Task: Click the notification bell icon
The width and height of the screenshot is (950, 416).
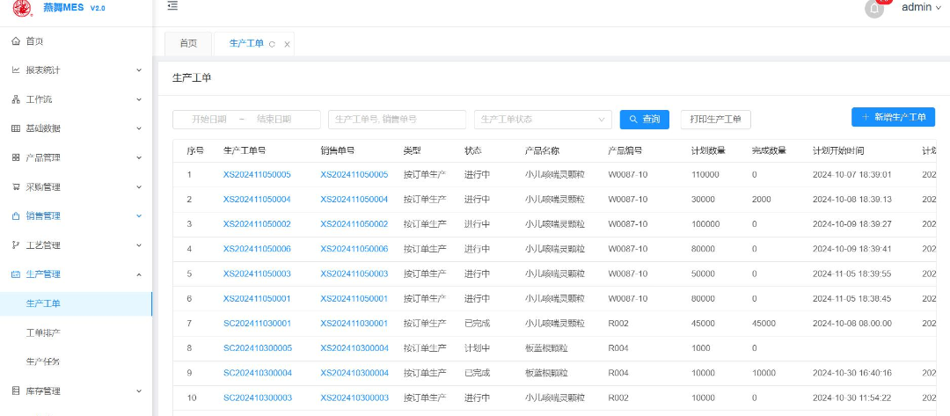Action: click(874, 9)
